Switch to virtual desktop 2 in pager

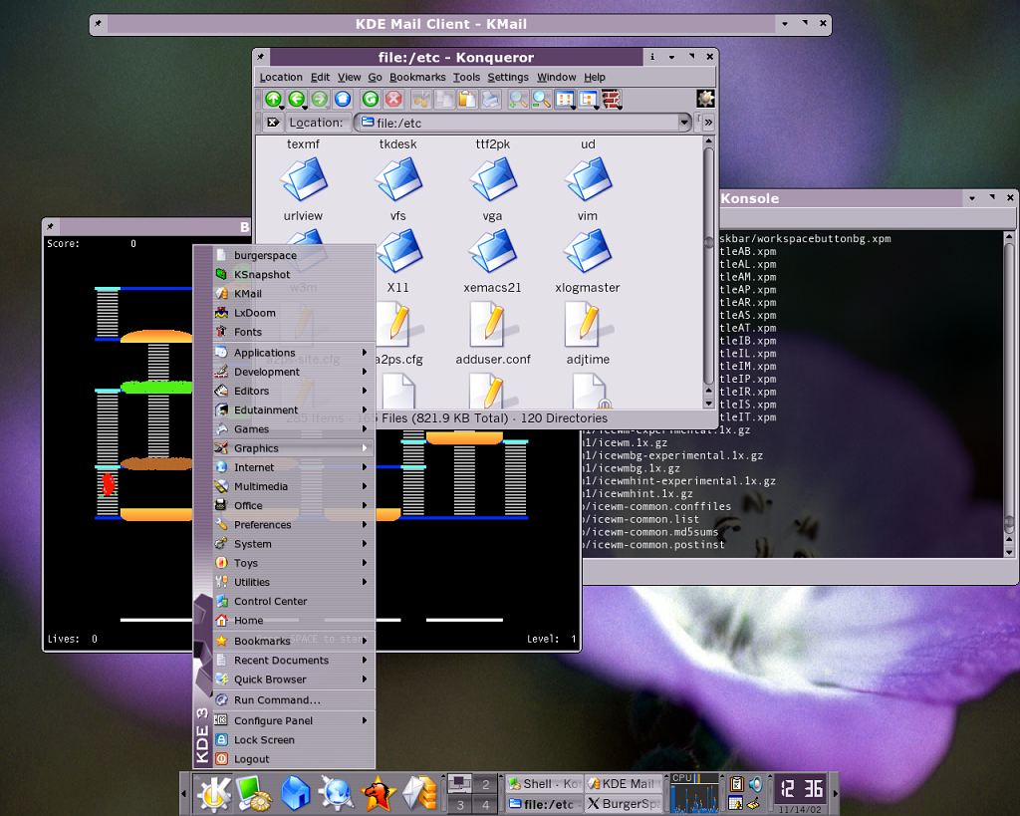pos(485,783)
